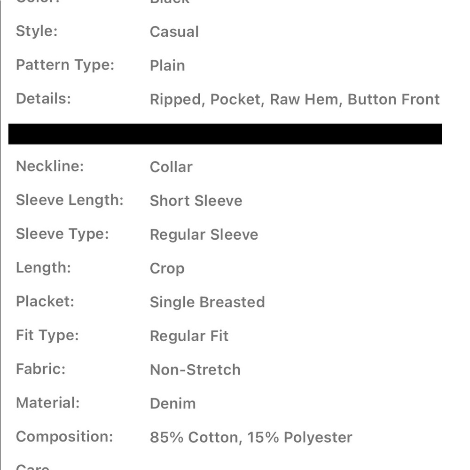Select the "Collar" neckline value

(x=171, y=167)
